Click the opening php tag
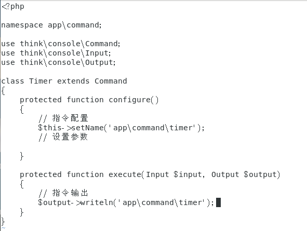The width and height of the screenshot is (307, 231). click(13, 6)
